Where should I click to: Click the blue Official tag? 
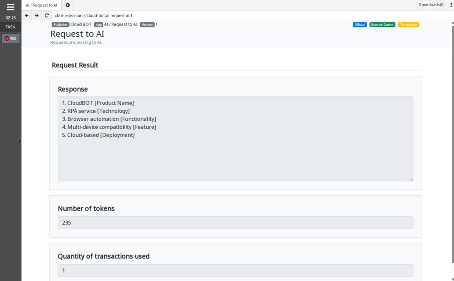point(360,25)
